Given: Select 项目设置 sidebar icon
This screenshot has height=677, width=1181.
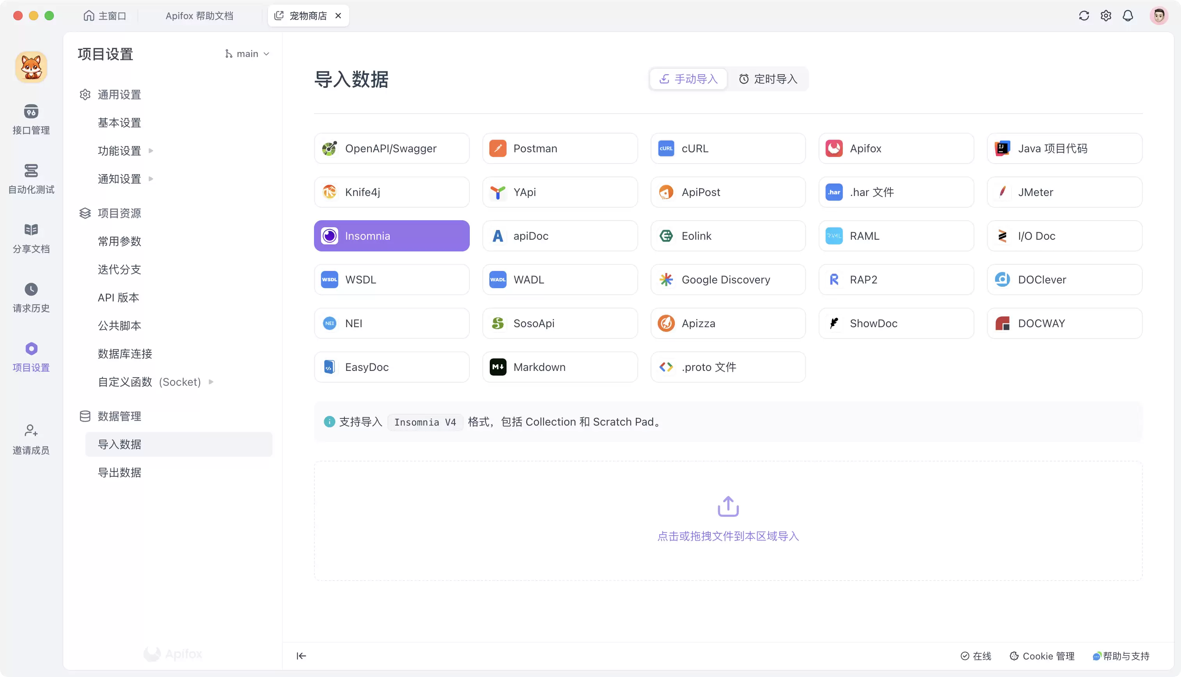Looking at the screenshot, I should pos(31,357).
